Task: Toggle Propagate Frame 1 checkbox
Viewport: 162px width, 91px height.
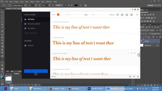Action: [x=150, y=34]
